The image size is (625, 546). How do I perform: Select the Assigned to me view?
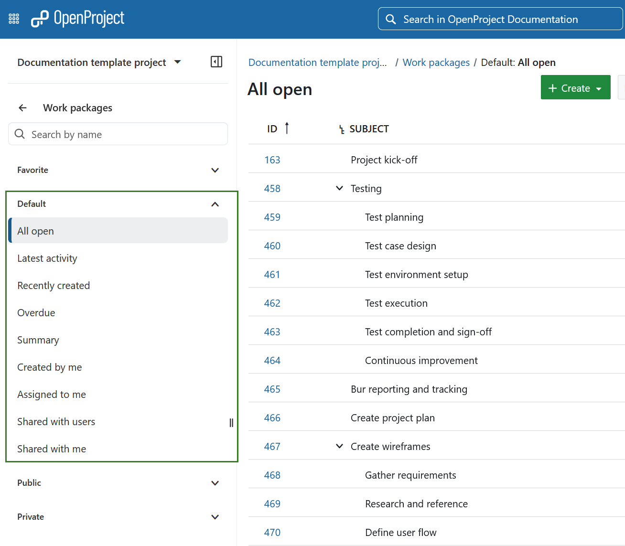click(51, 394)
